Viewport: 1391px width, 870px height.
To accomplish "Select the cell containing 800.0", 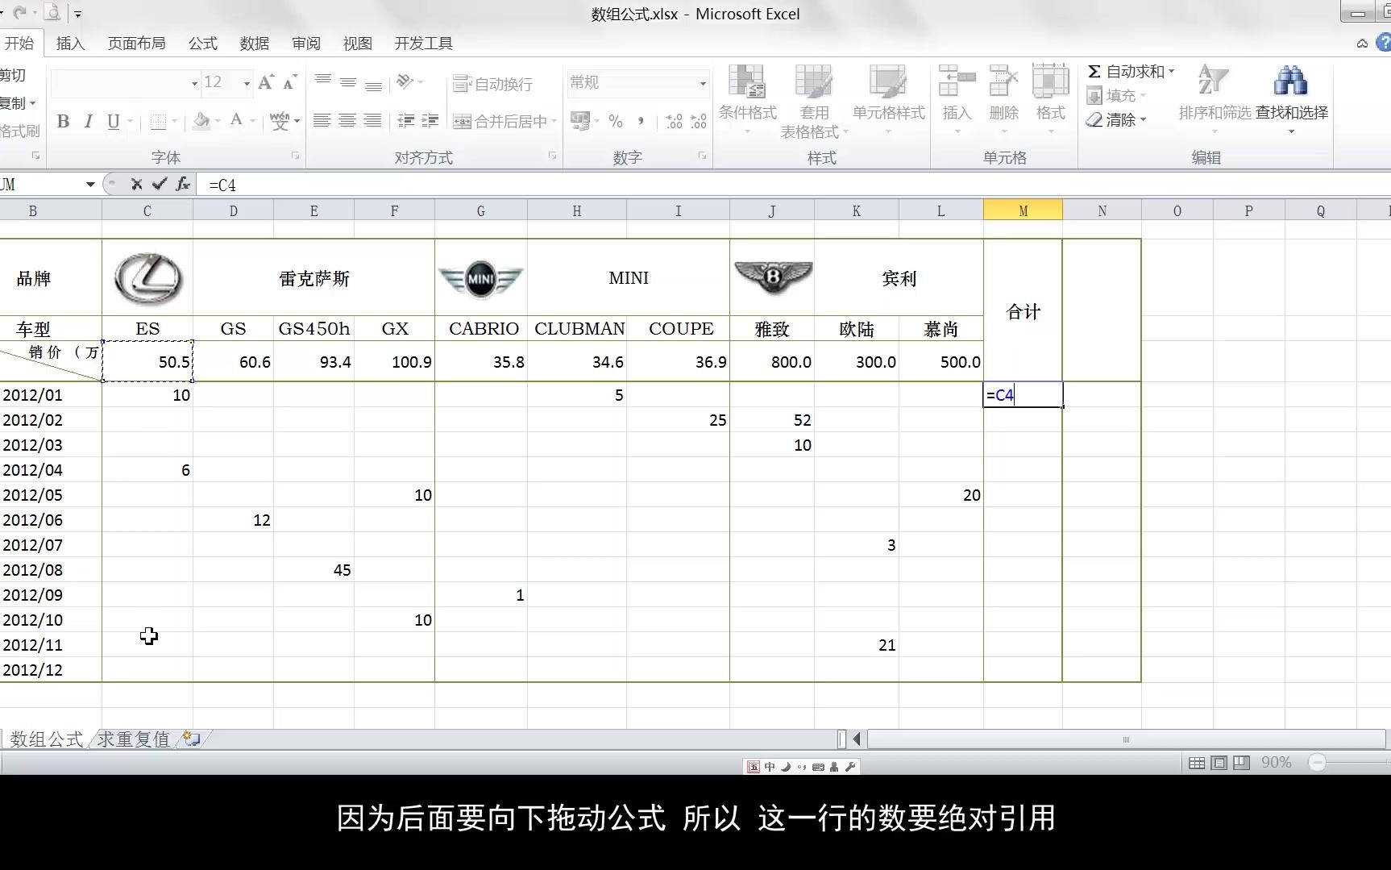I will tap(772, 361).
